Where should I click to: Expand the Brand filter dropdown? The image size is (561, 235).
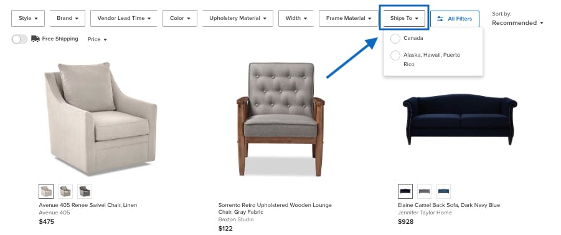(x=68, y=18)
